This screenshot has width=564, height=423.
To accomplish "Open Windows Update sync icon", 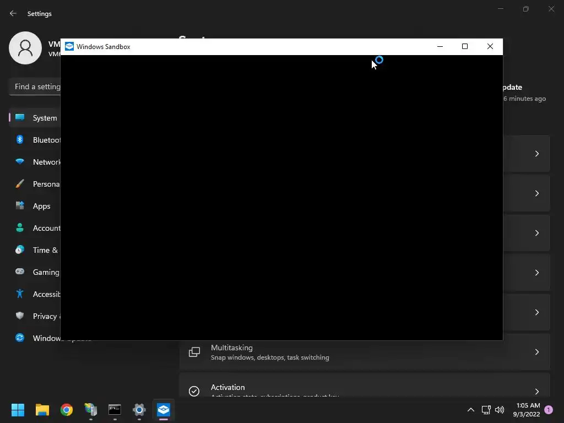I will point(20,338).
